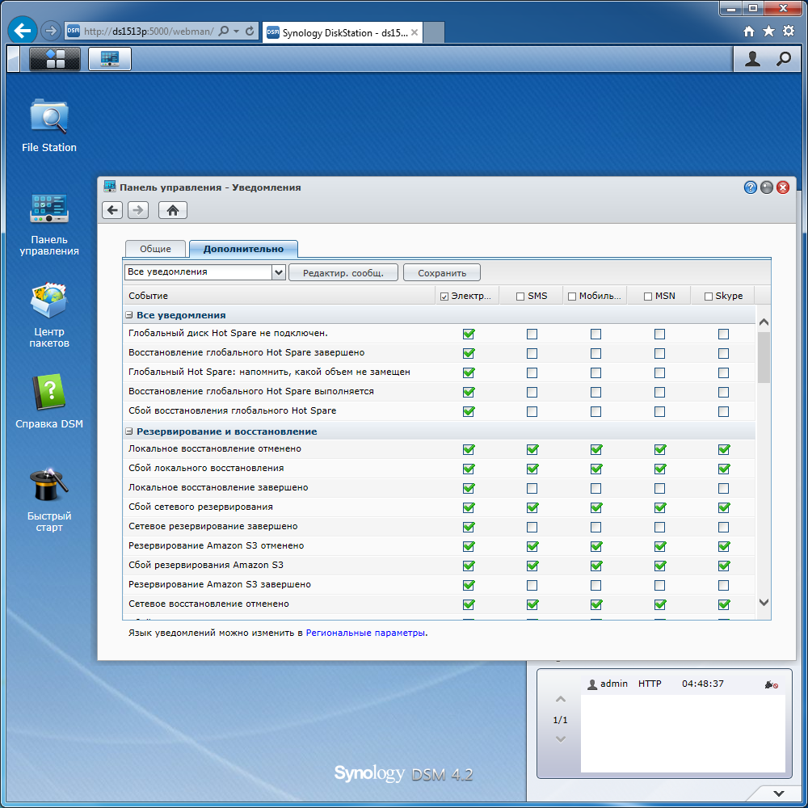This screenshot has height=808, width=808.
Task: Collapse Резервирование и восстановление group
Action: (128, 431)
